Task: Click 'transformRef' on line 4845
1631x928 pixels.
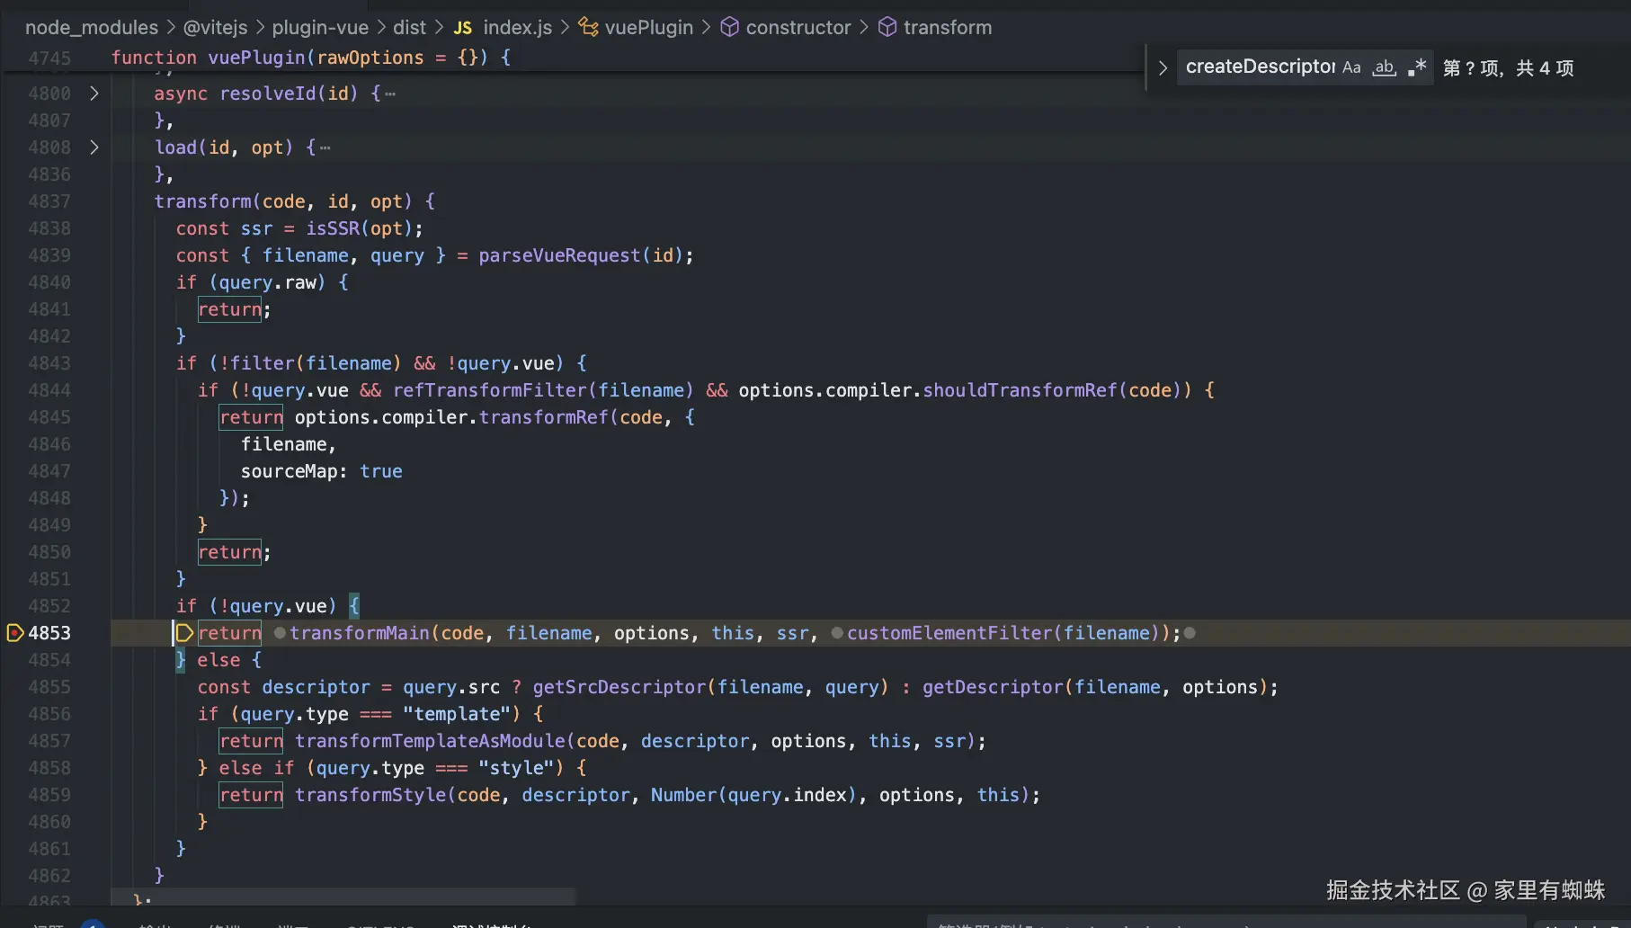Action: click(544, 417)
